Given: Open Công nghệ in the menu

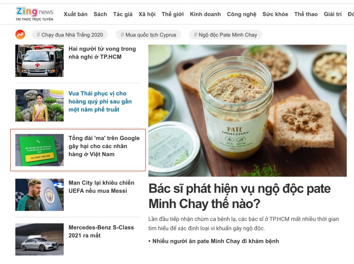Looking at the screenshot, I should 242,14.
